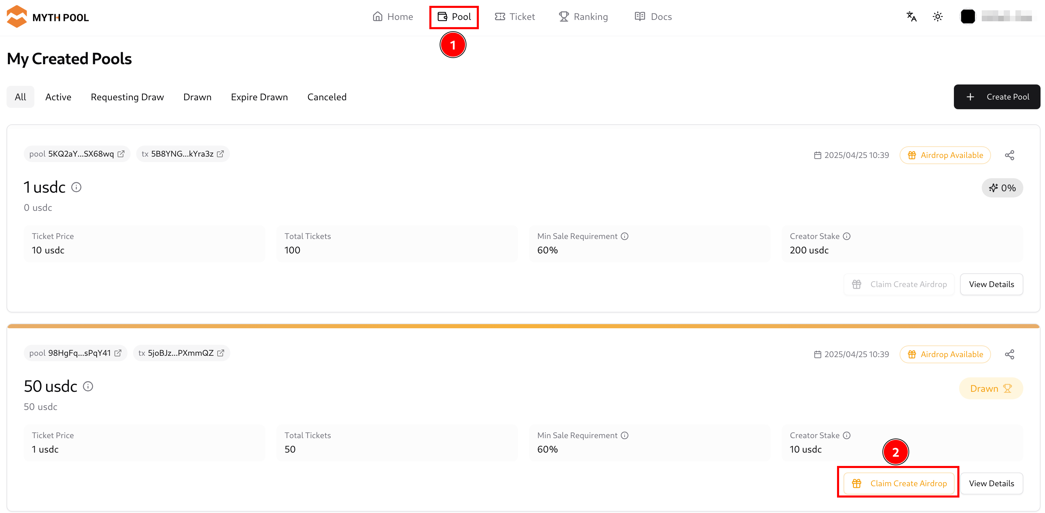
Task: View Details of the 50 usdc pool
Action: pyautogui.click(x=991, y=484)
